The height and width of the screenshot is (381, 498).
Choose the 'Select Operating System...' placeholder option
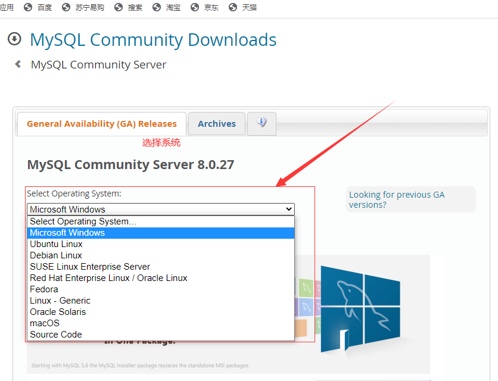(x=161, y=221)
